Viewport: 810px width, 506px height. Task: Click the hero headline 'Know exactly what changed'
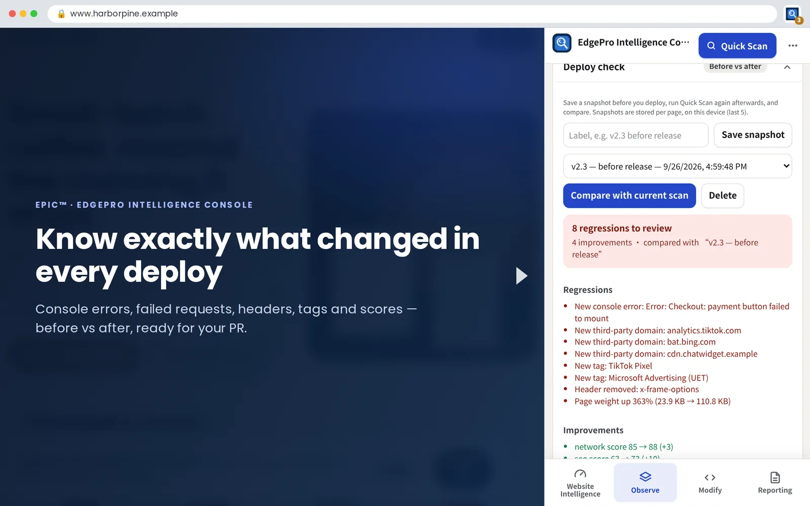point(257,256)
